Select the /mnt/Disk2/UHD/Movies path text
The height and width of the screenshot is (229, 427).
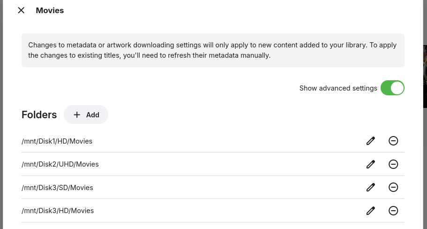(60, 164)
